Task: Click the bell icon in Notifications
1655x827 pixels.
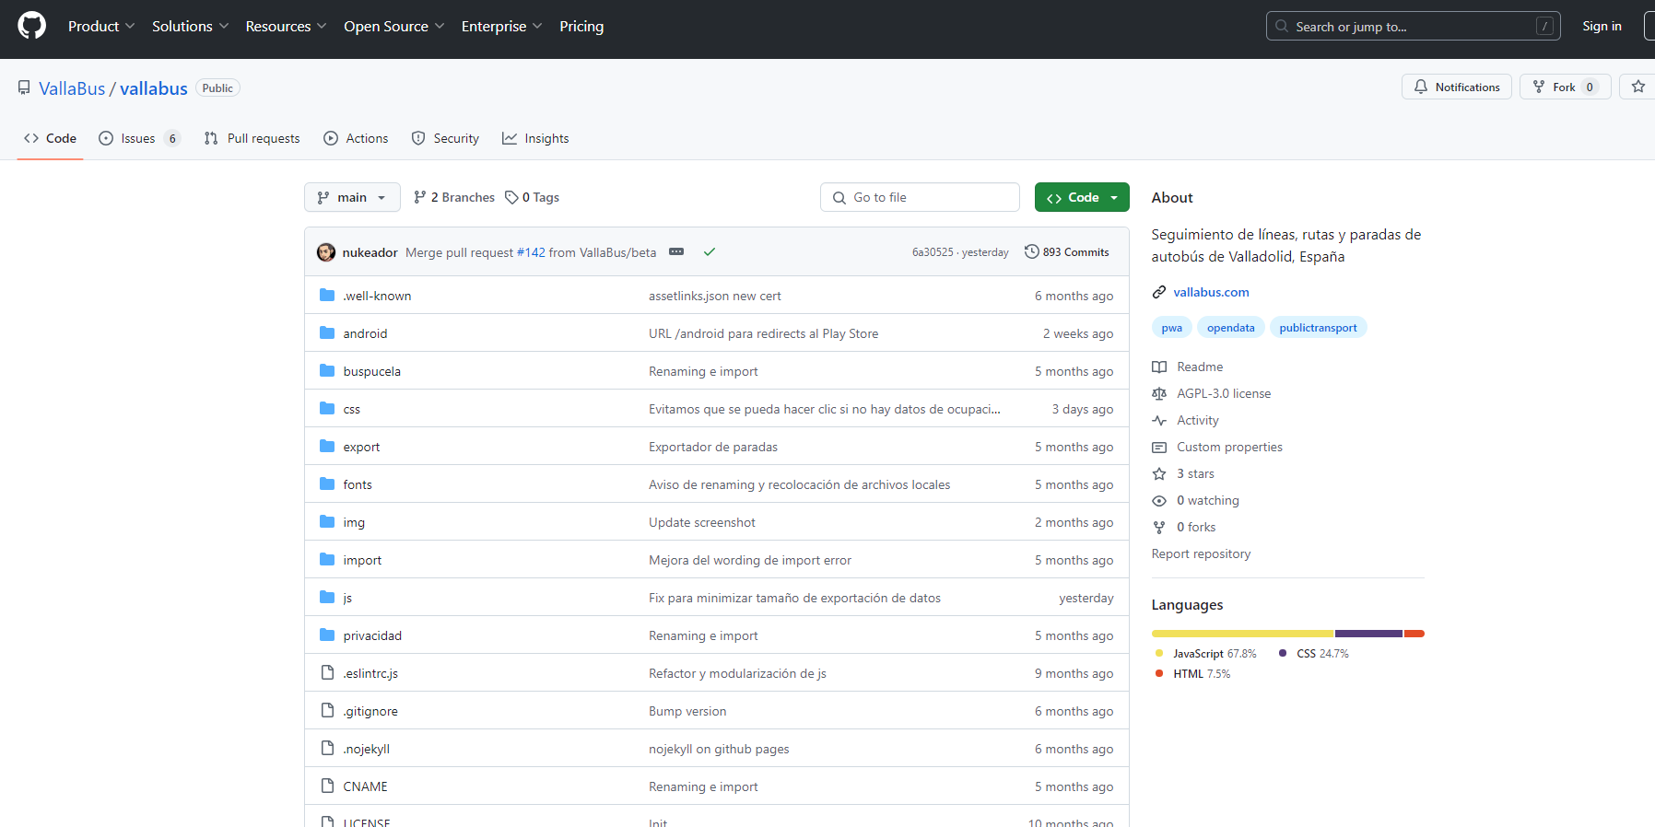Action: tap(1421, 87)
